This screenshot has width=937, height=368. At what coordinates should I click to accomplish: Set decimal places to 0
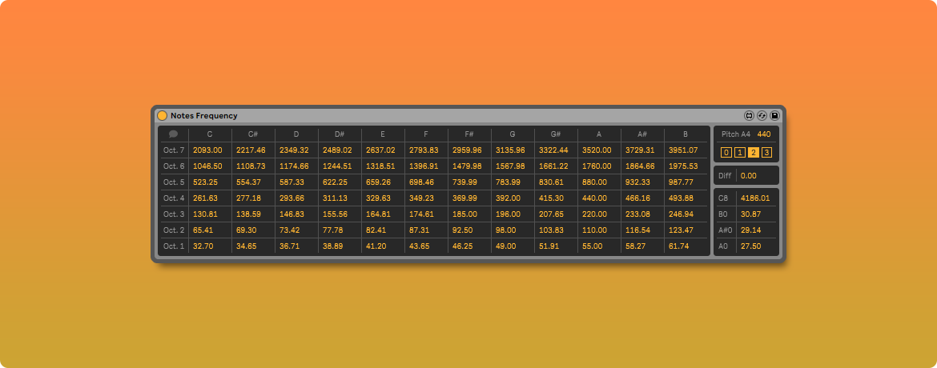(x=726, y=153)
